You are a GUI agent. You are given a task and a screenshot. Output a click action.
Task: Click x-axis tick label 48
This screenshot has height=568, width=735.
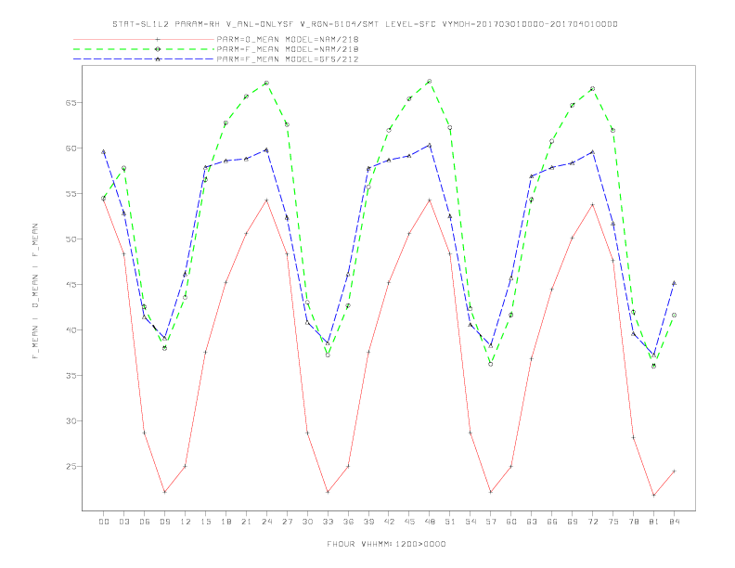tap(430, 522)
